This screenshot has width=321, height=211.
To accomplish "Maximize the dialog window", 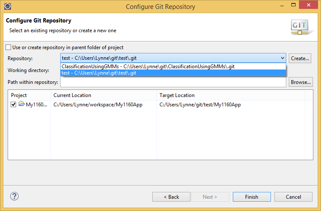I will point(293,5).
